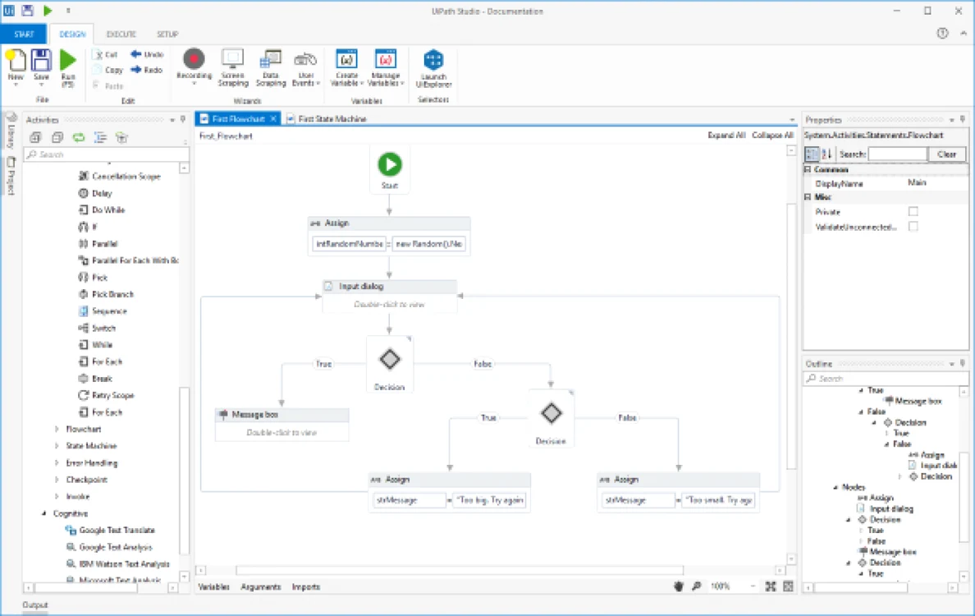Click the Copy command

click(x=108, y=70)
